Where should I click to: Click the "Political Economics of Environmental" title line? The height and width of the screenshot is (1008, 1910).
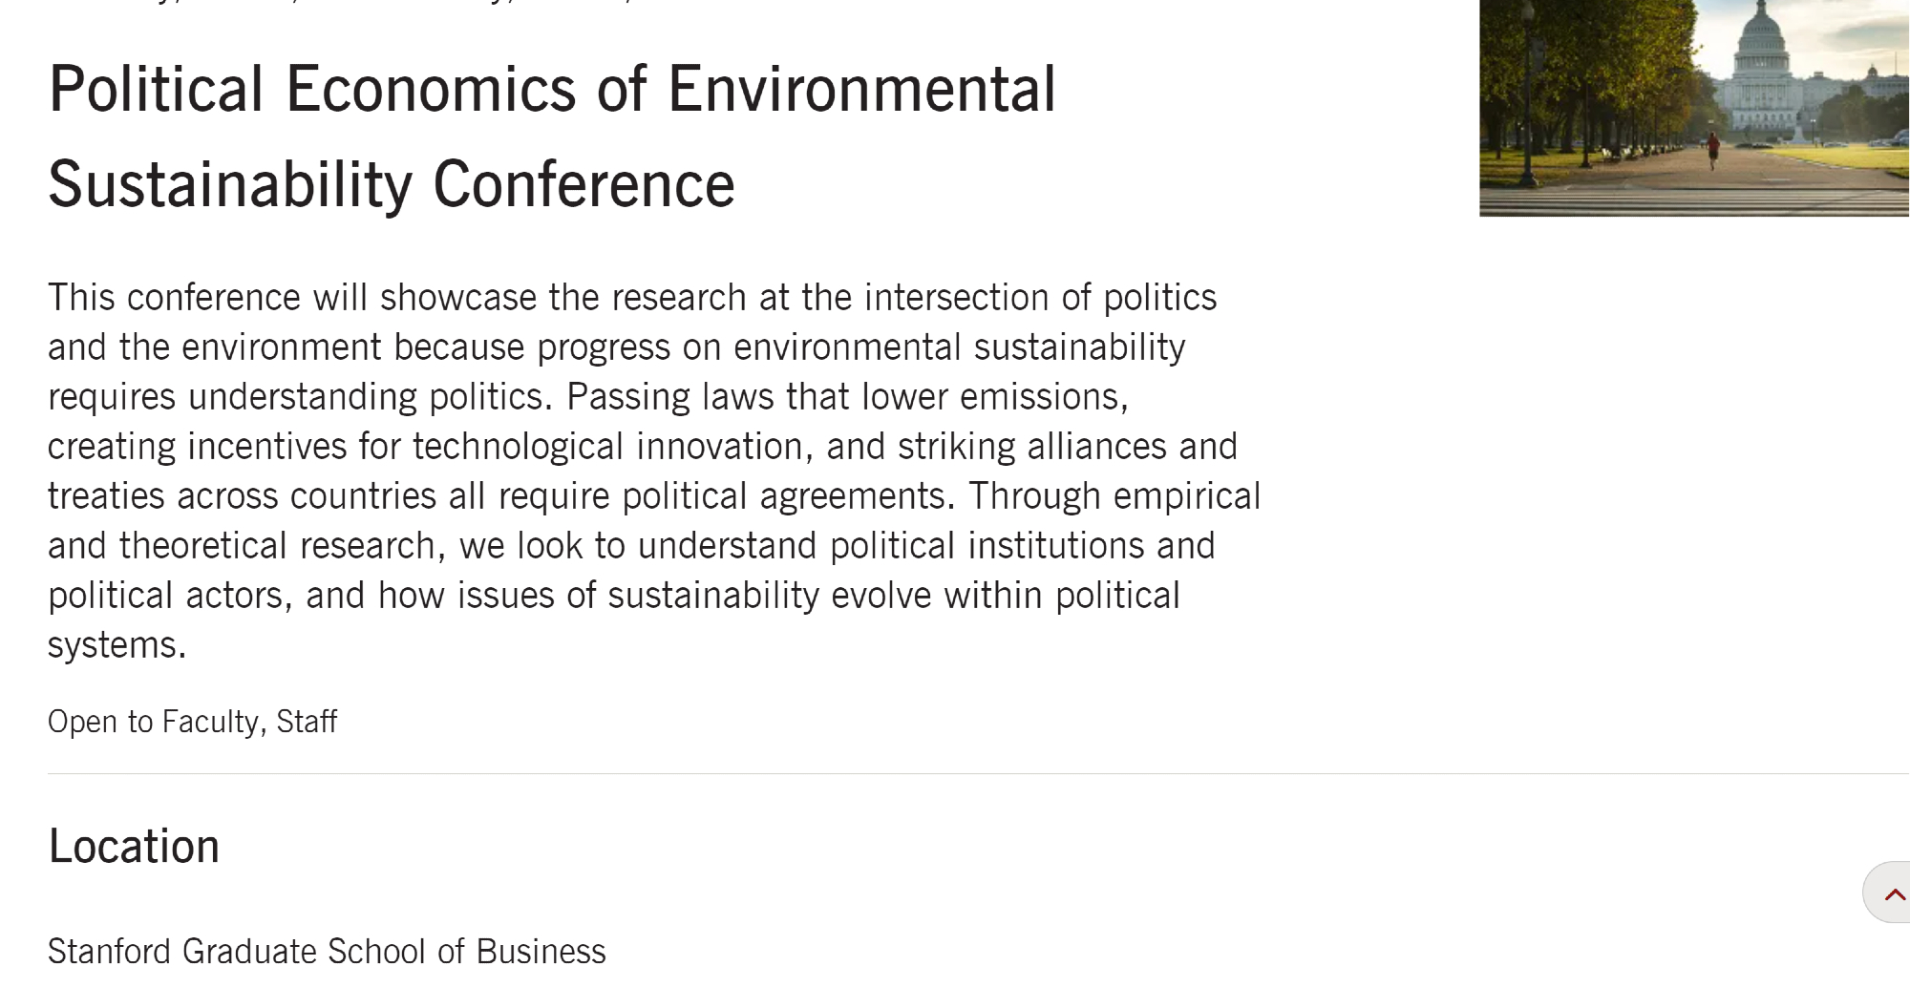[552, 90]
